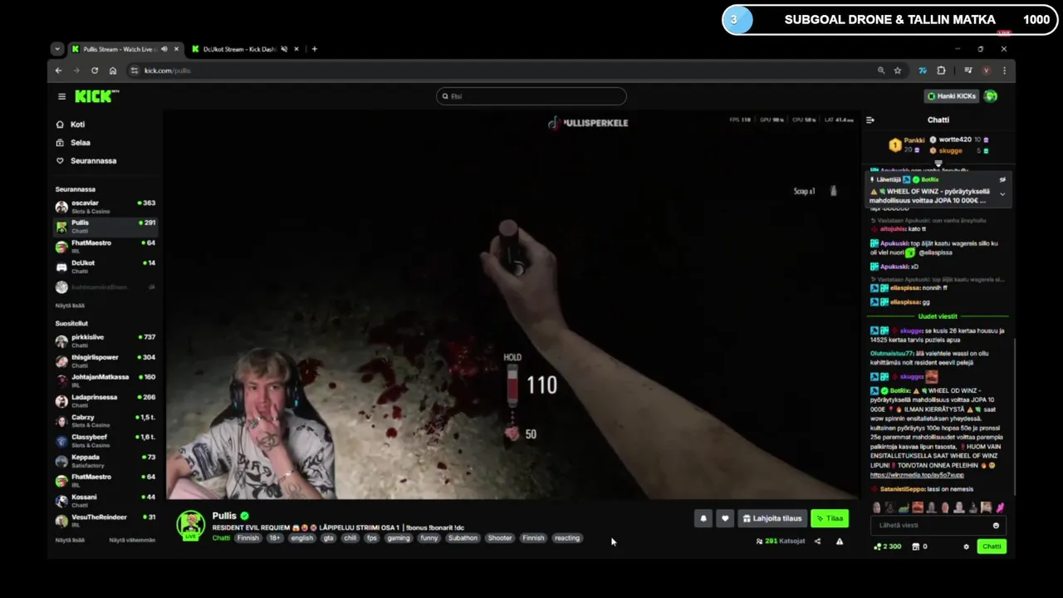Click Näytä lisää under followed channels

[70, 306]
